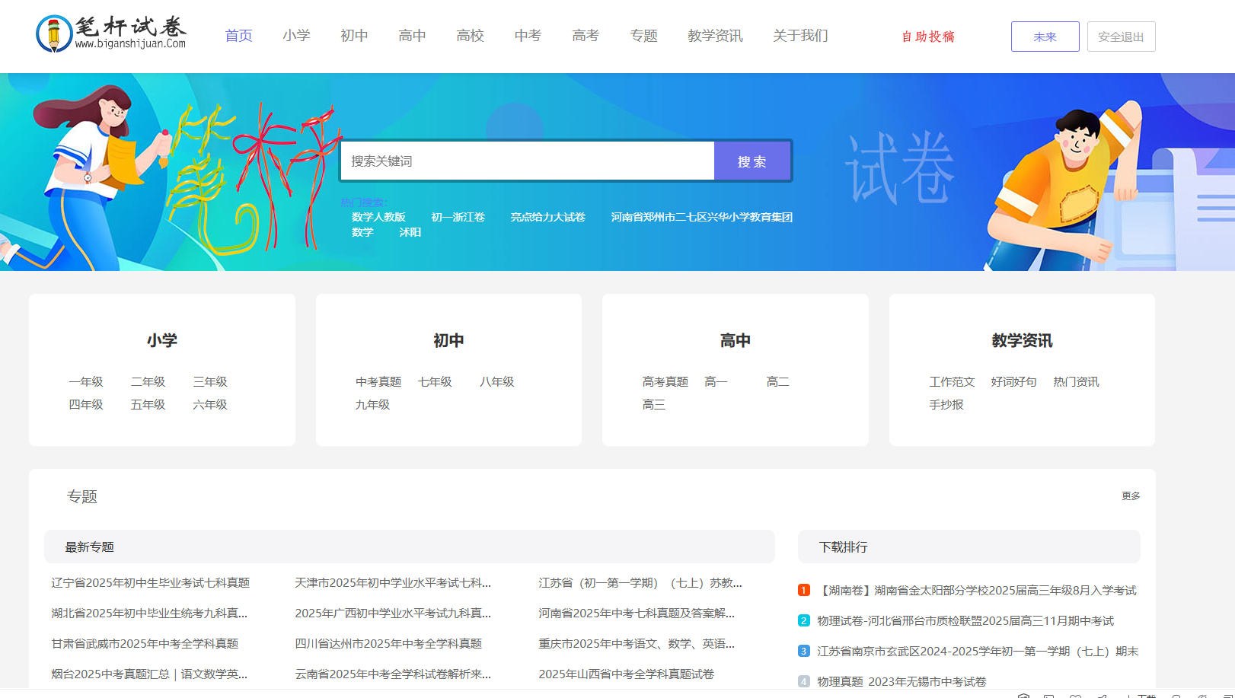Screen dimensions: 1235x698
Task: Open 江苏省（初一第一学期）（七上）苏教 topic
Action: [x=640, y=582]
